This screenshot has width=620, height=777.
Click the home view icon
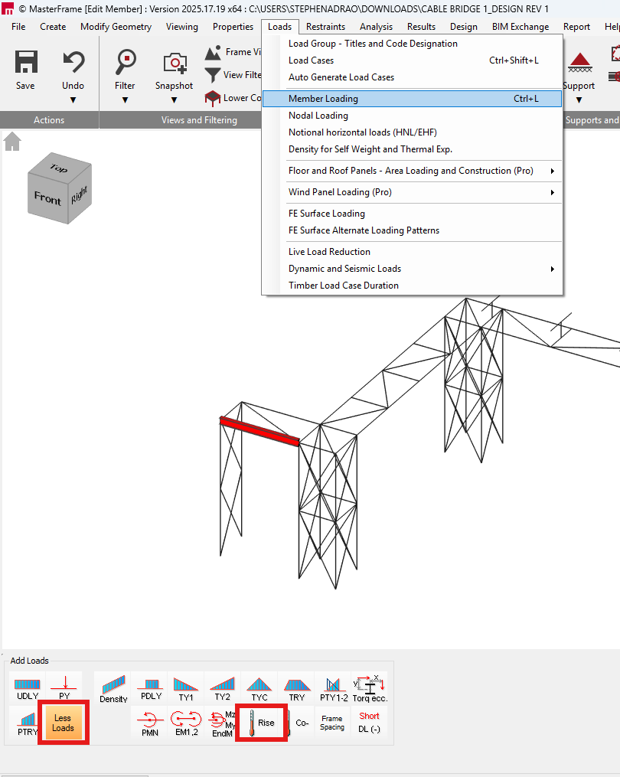click(12, 142)
